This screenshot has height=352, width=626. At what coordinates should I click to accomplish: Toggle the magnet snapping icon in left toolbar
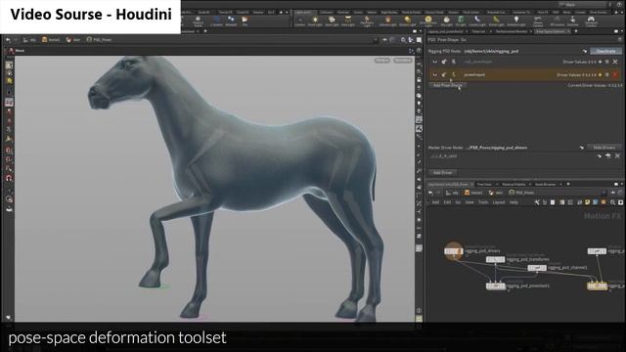[x=9, y=178]
